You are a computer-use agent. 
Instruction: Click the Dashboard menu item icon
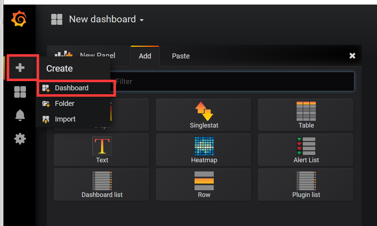(46, 88)
